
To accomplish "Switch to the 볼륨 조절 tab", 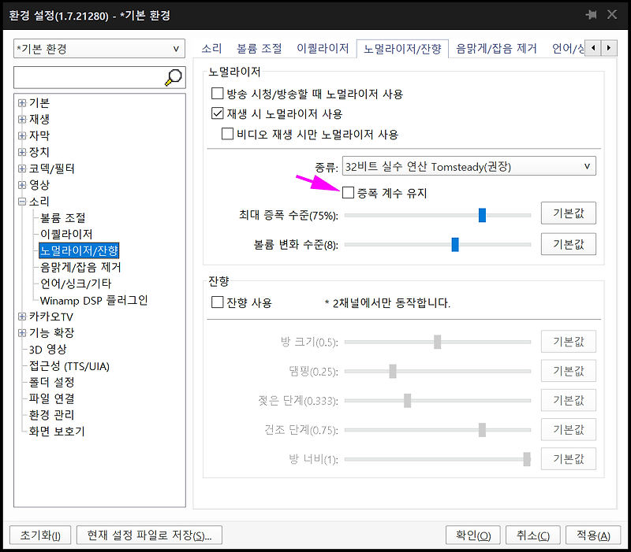I will click(x=259, y=49).
